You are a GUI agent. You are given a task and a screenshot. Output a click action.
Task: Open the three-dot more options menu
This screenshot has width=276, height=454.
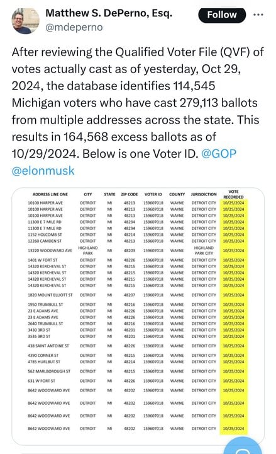coord(258,15)
